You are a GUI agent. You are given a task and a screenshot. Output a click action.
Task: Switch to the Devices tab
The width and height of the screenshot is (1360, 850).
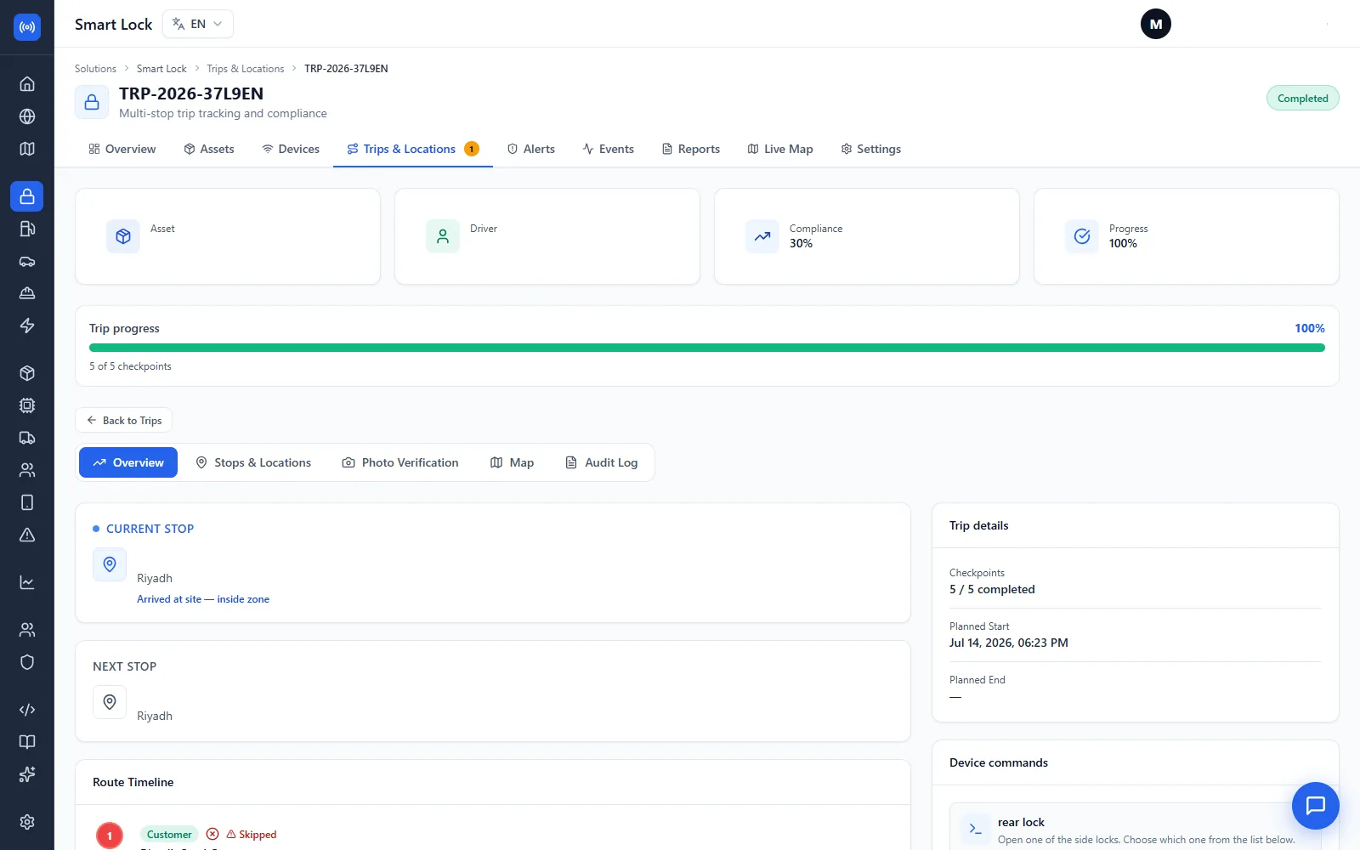tap(291, 149)
